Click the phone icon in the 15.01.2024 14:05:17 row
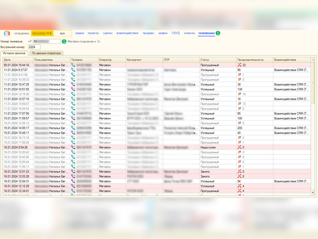This screenshot has width=318, height=239. [73, 128]
